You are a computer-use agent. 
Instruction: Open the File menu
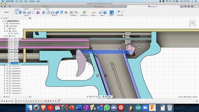coord(16,1)
